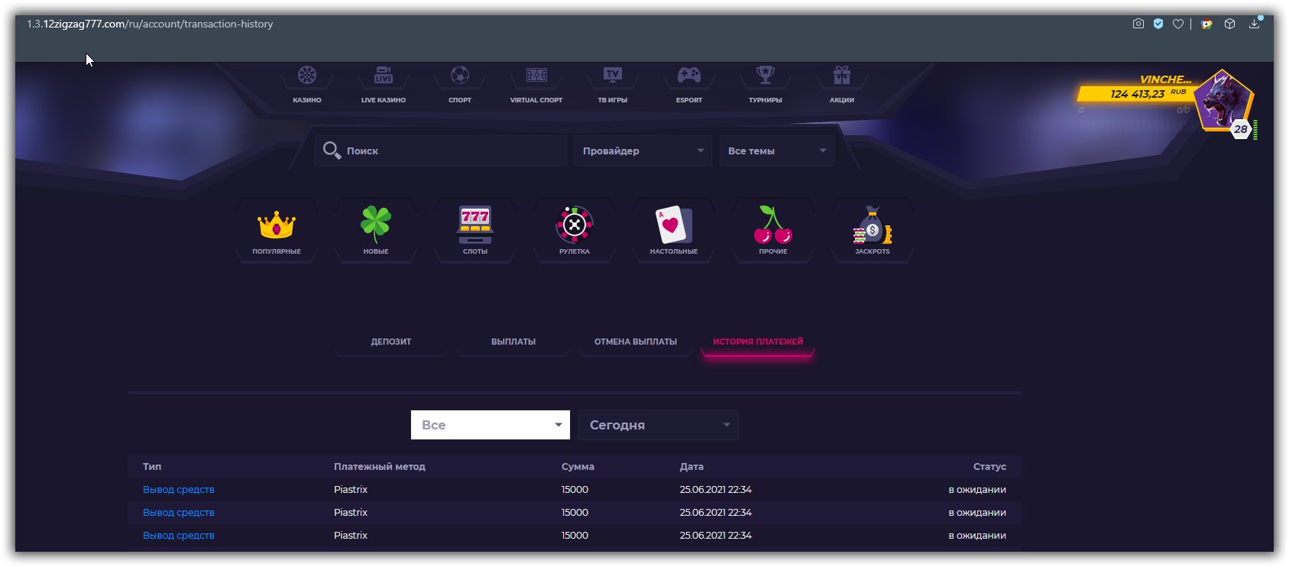Click the search magnifier icon
This screenshot has width=1289, height=567.
point(332,151)
